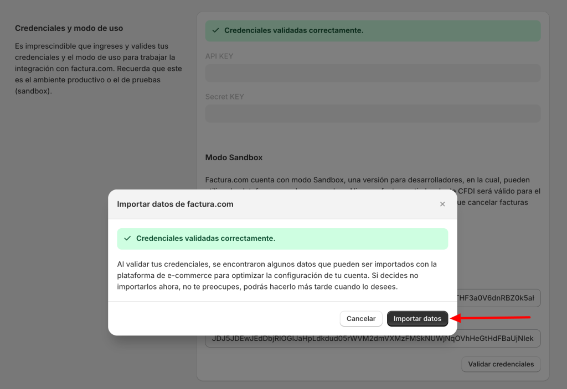The height and width of the screenshot is (389, 567).
Task: Click the field ending in THF3a0V6dnRBZ0k5aH
Action: 499,298
